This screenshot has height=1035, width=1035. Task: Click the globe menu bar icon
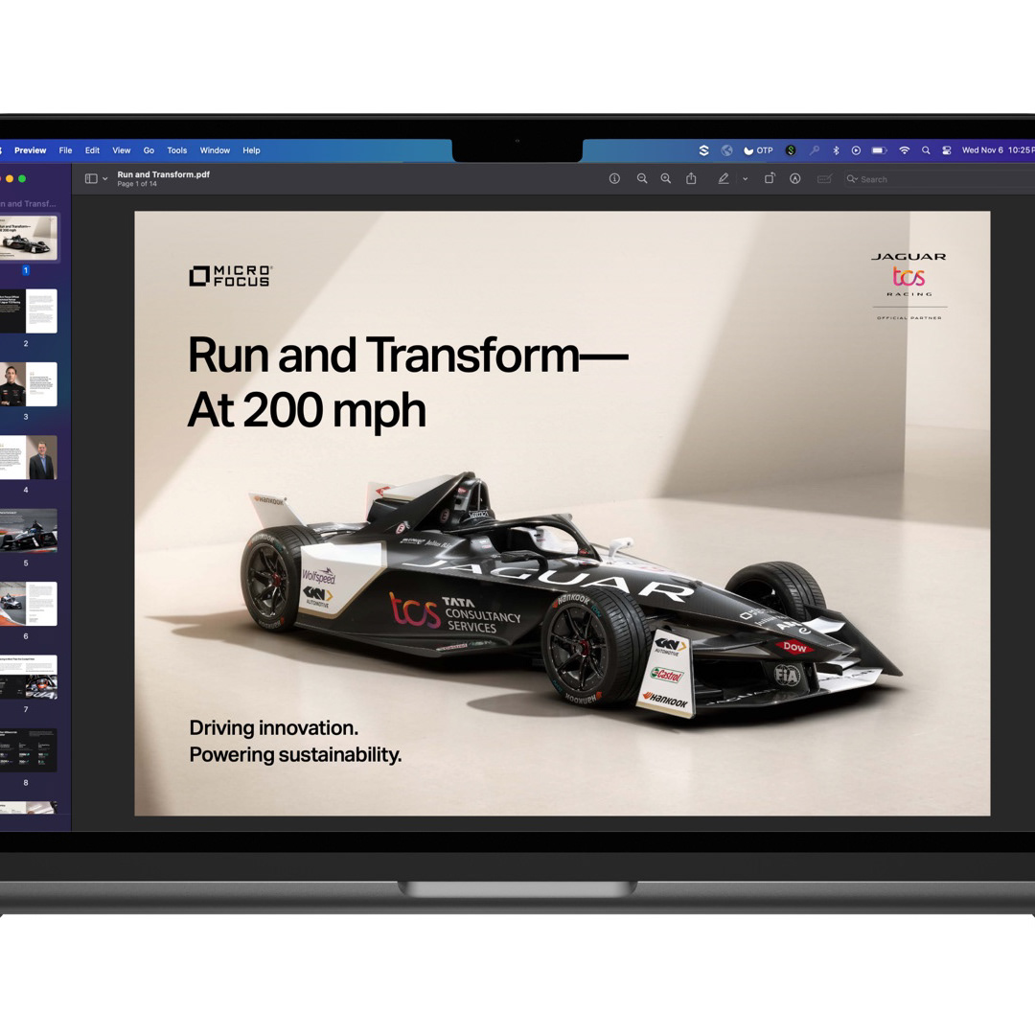726,150
